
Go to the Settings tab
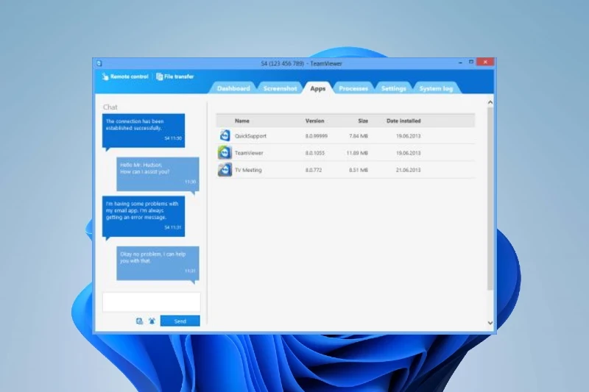coord(393,88)
